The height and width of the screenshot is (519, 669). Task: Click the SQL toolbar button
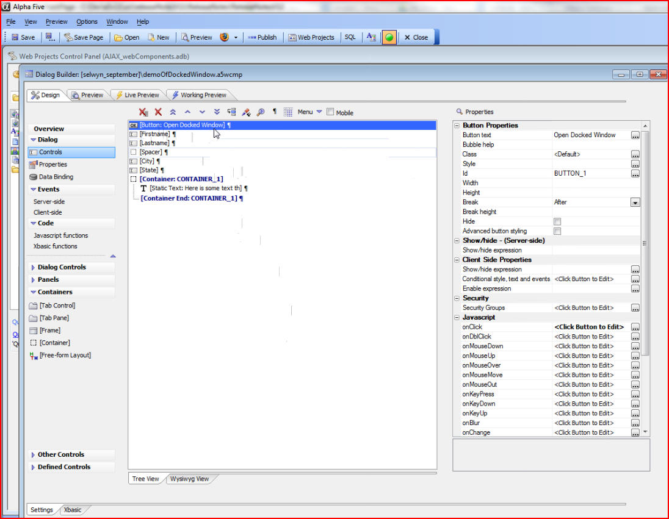(350, 37)
